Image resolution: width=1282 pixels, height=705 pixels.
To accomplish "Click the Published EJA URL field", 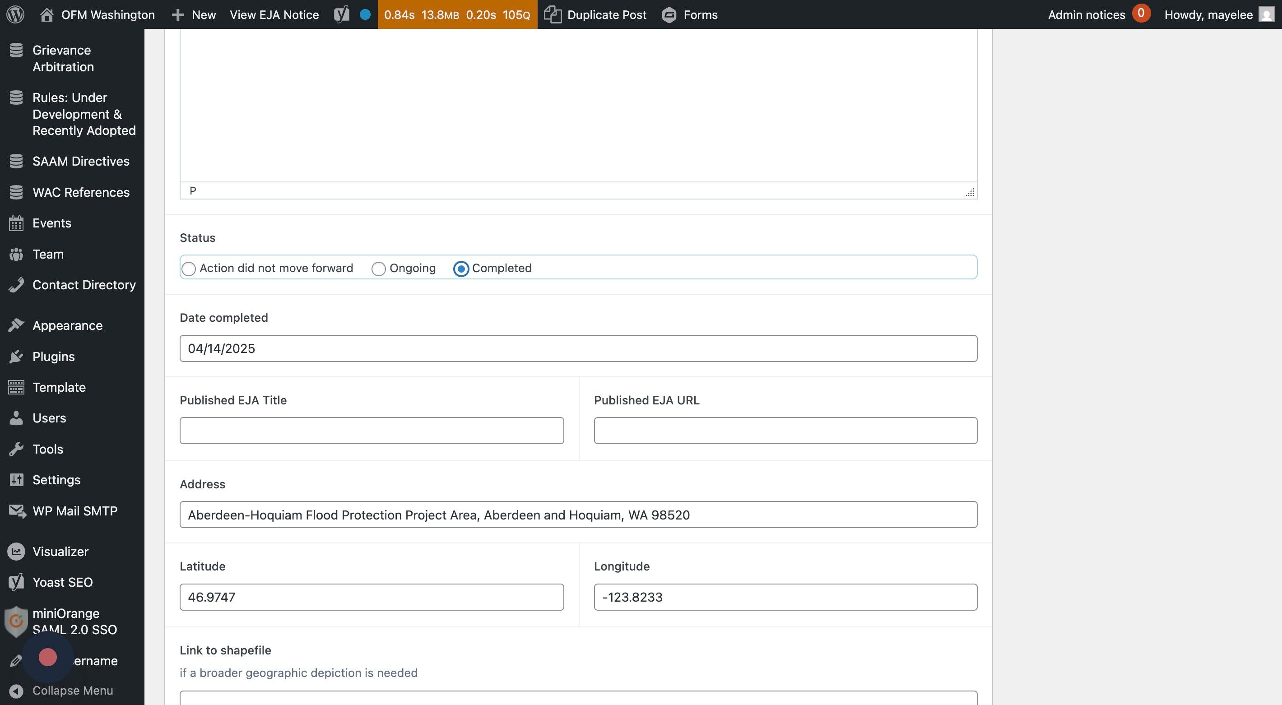I will click(x=785, y=431).
